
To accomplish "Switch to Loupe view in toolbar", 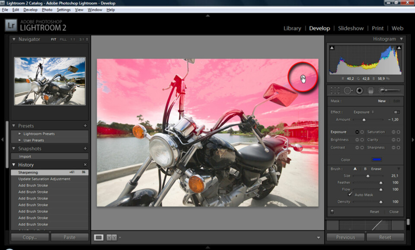I will 99,237.
